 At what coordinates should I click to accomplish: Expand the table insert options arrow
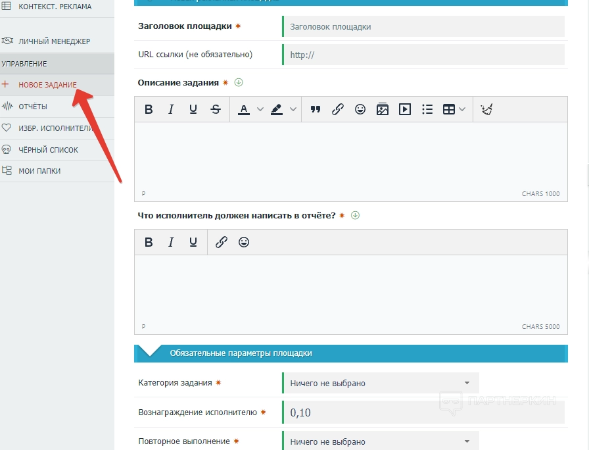463,110
